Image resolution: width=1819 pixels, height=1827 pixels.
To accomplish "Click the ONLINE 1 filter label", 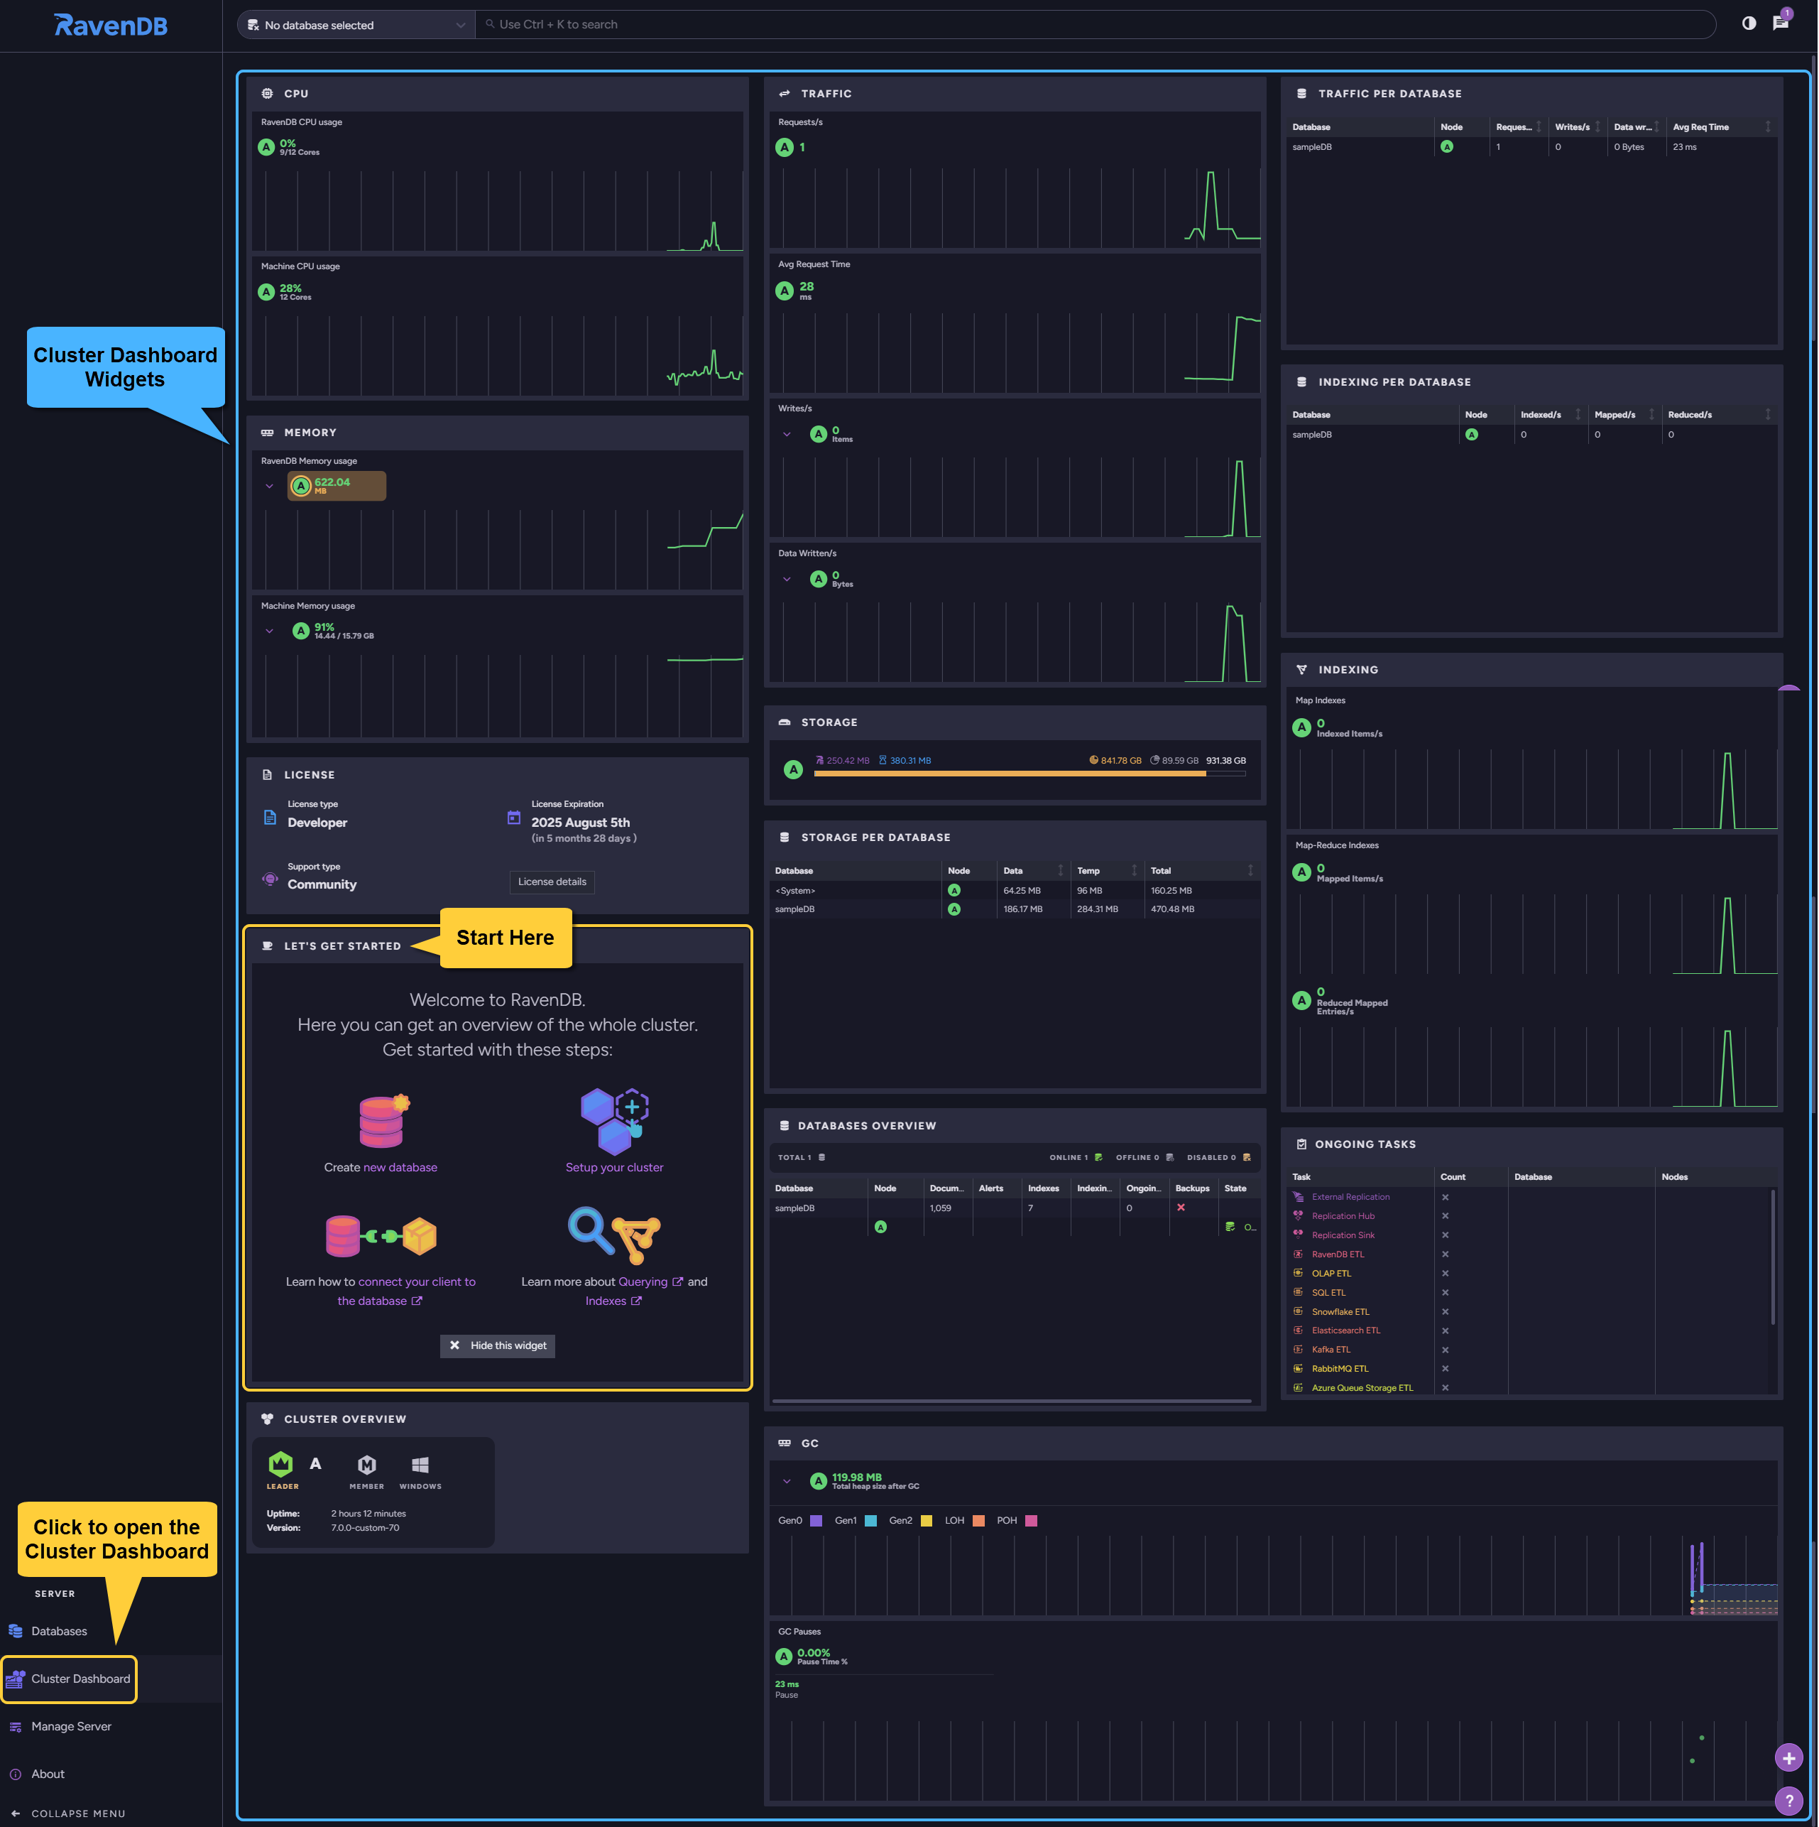I will tap(1076, 1157).
